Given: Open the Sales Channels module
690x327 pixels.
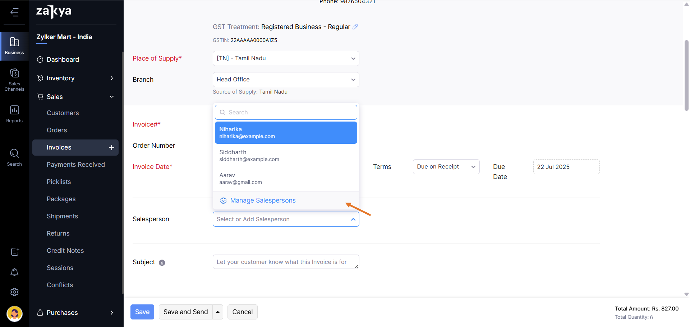Looking at the screenshot, I should pos(14,80).
